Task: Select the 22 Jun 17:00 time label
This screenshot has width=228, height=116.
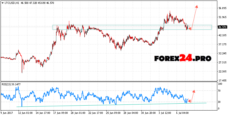Action: click(96, 113)
